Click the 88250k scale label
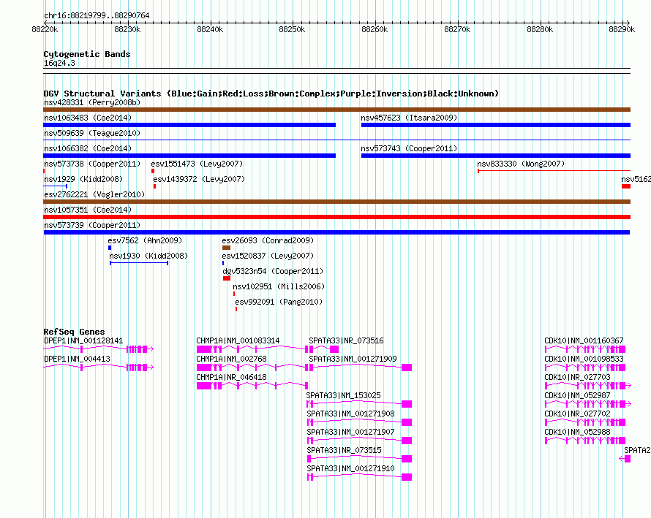Viewport: 651px width, 518px height. (x=292, y=29)
